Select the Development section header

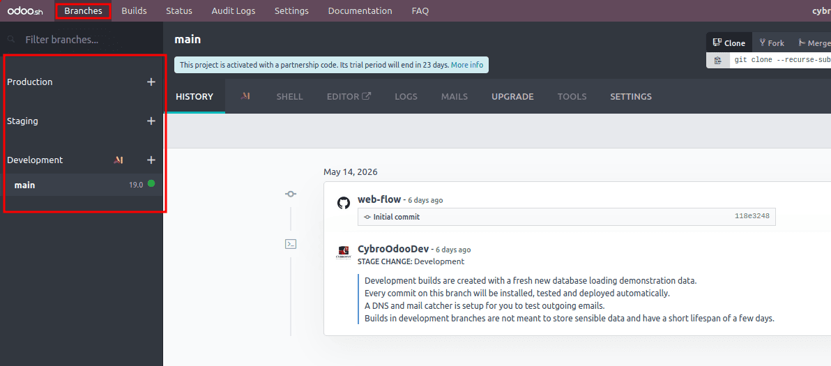34,160
